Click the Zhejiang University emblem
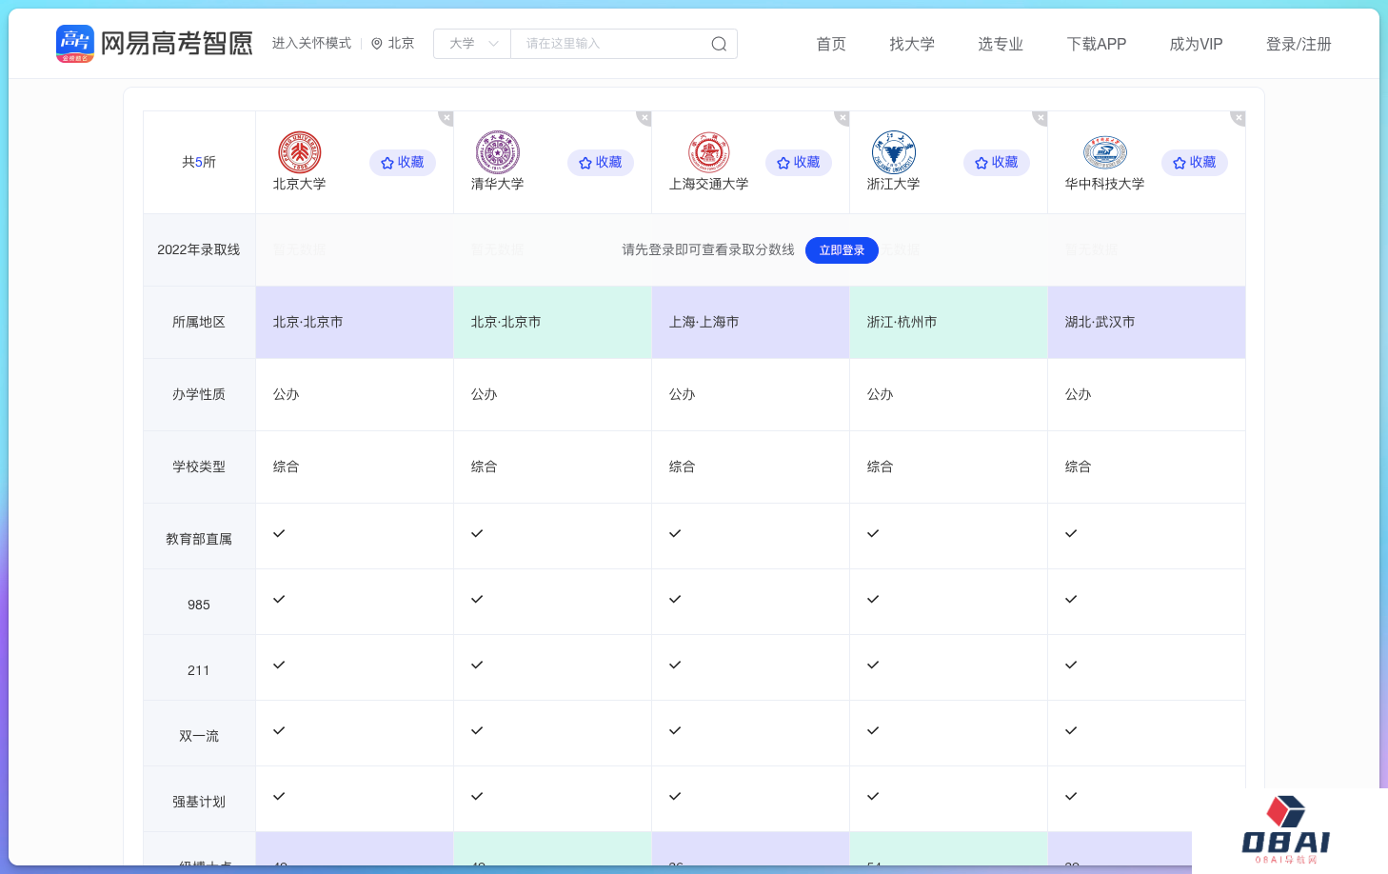1388x874 pixels. pos(893,152)
